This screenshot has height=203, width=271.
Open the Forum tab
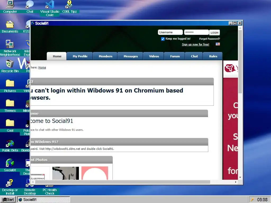coord(175,56)
